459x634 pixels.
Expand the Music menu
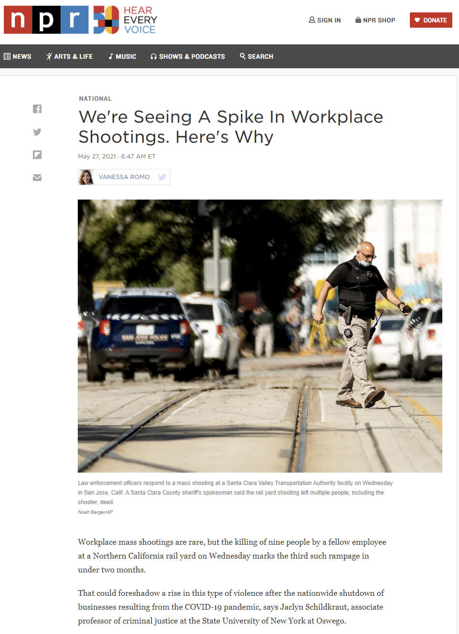[122, 56]
